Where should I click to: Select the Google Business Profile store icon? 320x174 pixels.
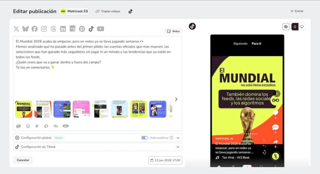(x=72, y=29)
